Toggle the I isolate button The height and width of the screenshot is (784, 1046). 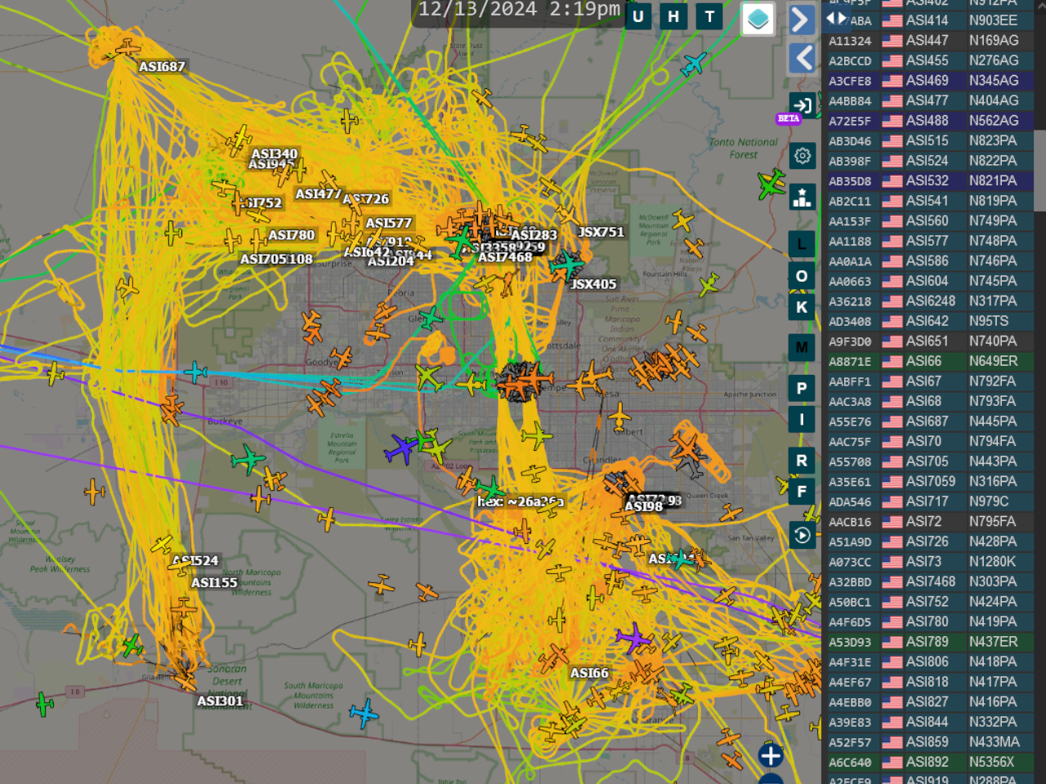tap(802, 420)
